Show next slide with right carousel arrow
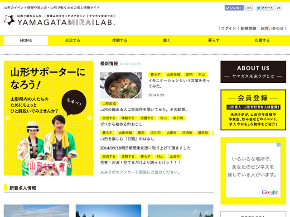The height and width of the screenshot is (217, 290). [89, 118]
